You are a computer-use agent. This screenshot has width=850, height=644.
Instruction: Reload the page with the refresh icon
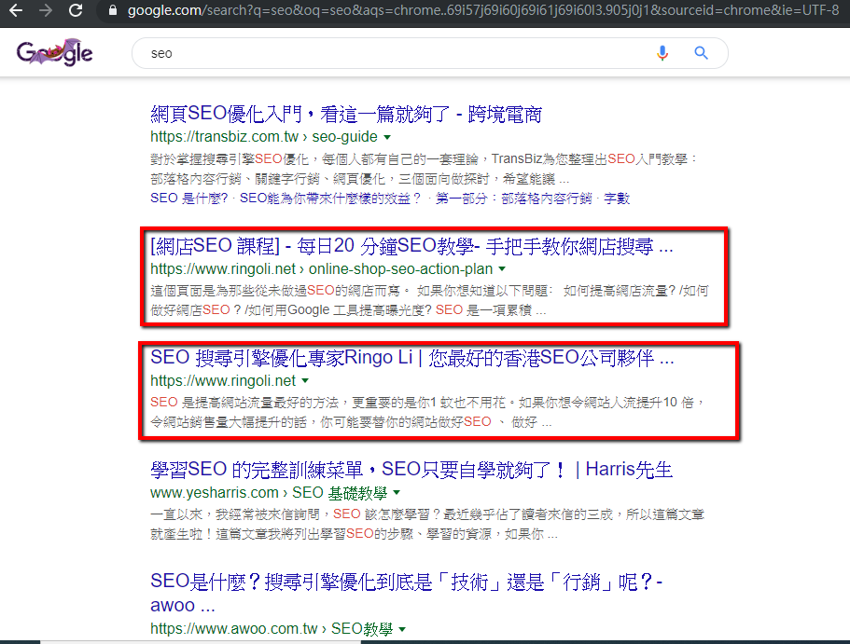click(x=76, y=10)
